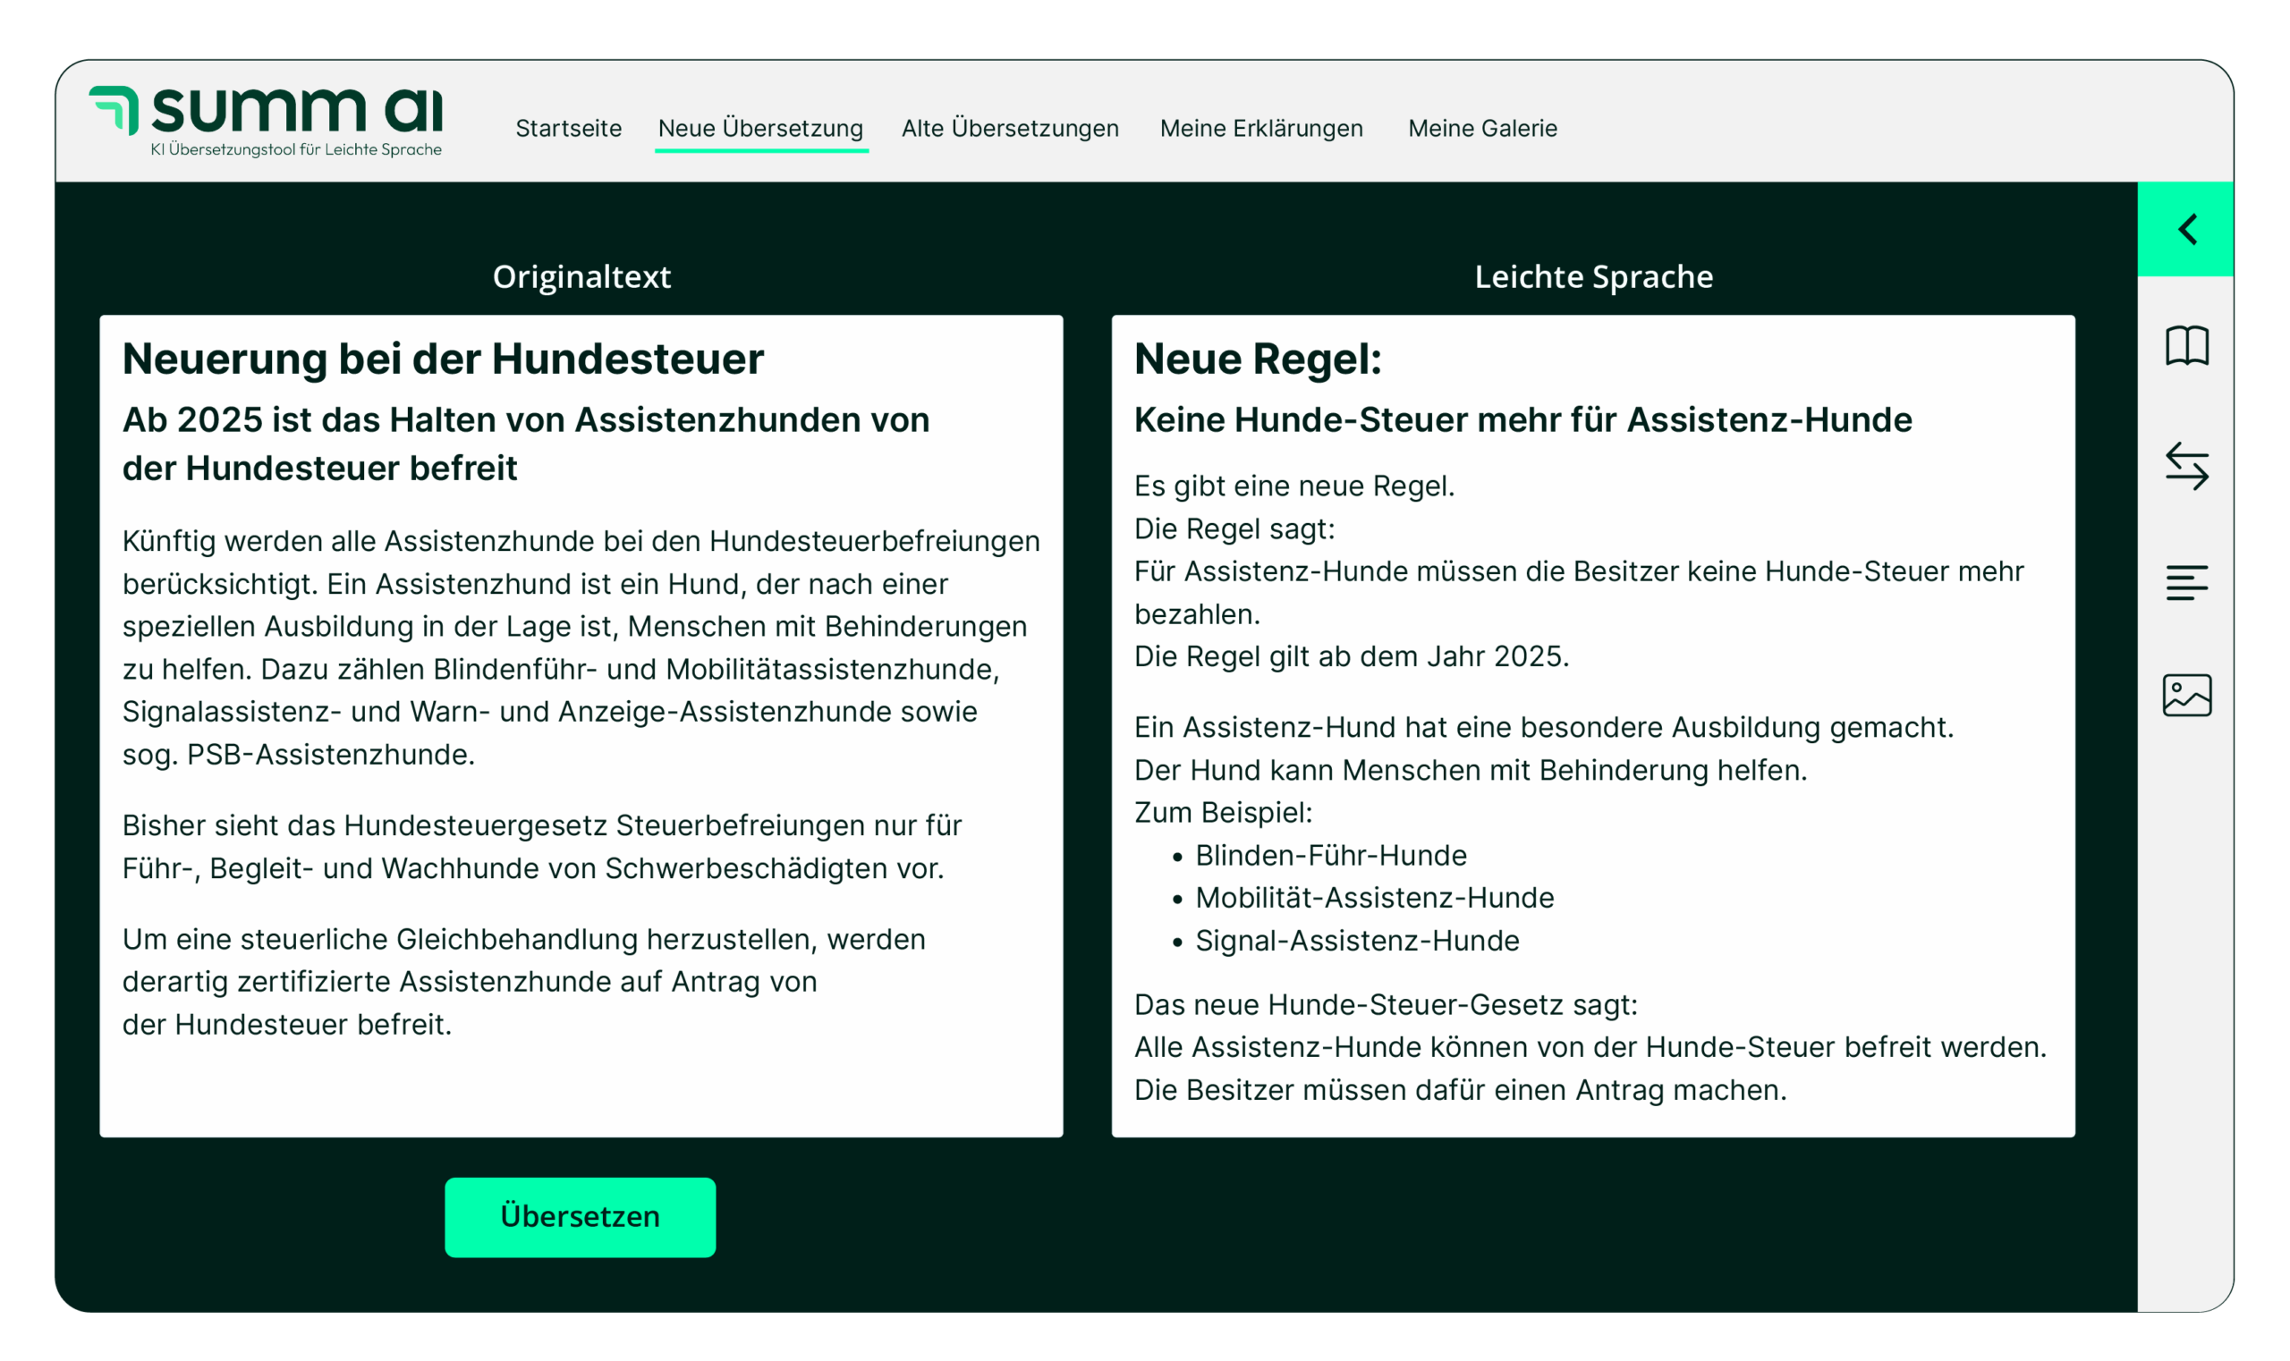Click the Neuerung bei der Hundesteuer heading
2290x1361 pixels.
pyautogui.click(x=442, y=359)
